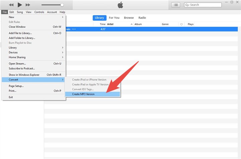This screenshot has width=241, height=159.
Task: Maximize the iTunes window
Action: tap(232, 2)
